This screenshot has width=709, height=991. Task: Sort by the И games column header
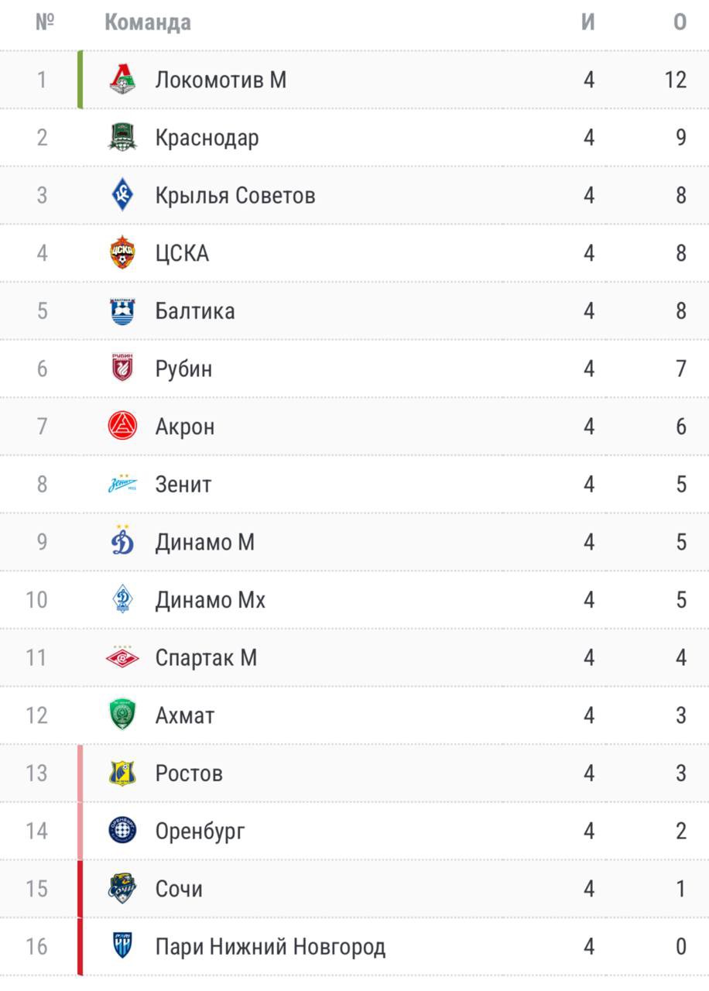[588, 22]
